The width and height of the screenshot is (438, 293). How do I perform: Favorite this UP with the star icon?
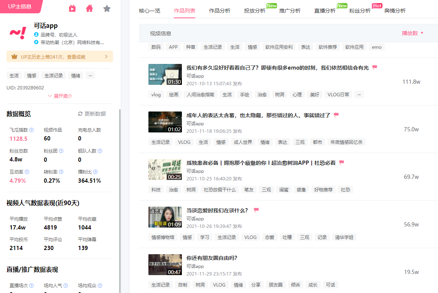coord(107,8)
